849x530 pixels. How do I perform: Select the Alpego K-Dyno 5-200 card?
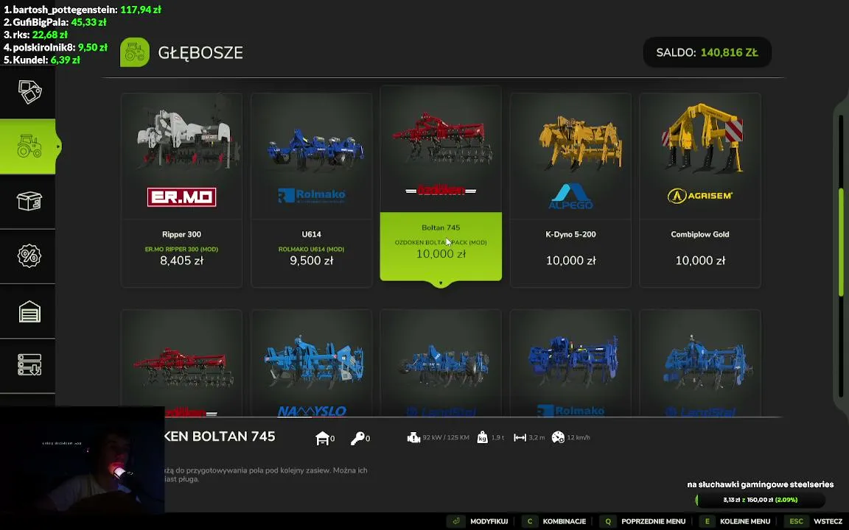(570, 190)
